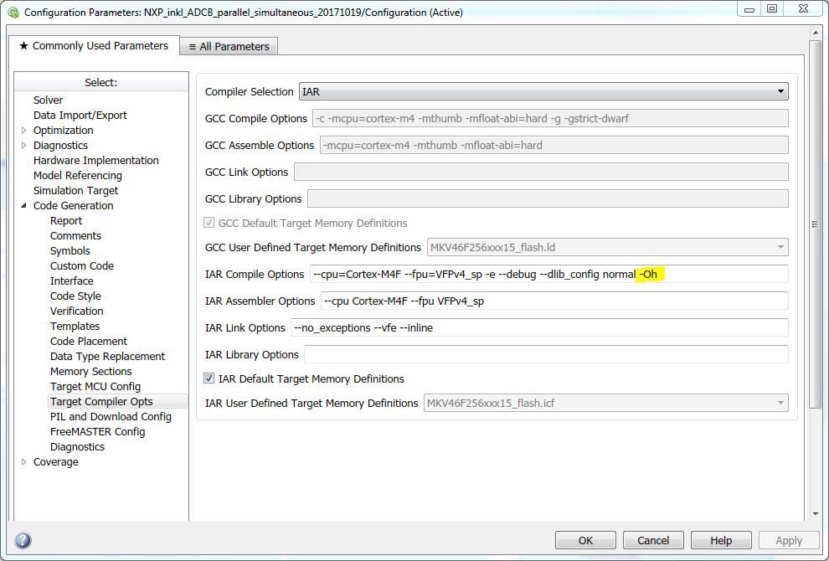Screen dimensions: 829x561
Task: Expand the Diagnostics tree node arrow
Action: (23, 145)
